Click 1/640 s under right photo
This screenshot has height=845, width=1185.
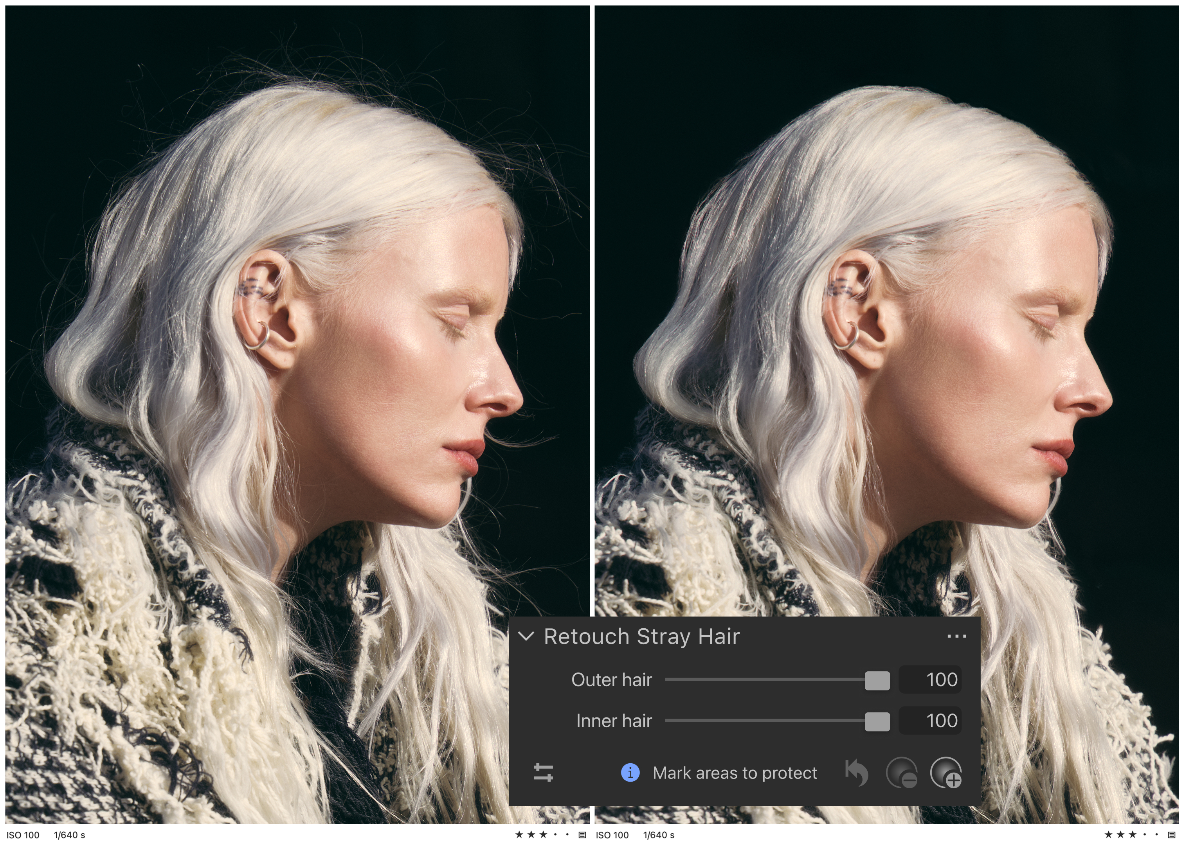(x=659, y=835)
